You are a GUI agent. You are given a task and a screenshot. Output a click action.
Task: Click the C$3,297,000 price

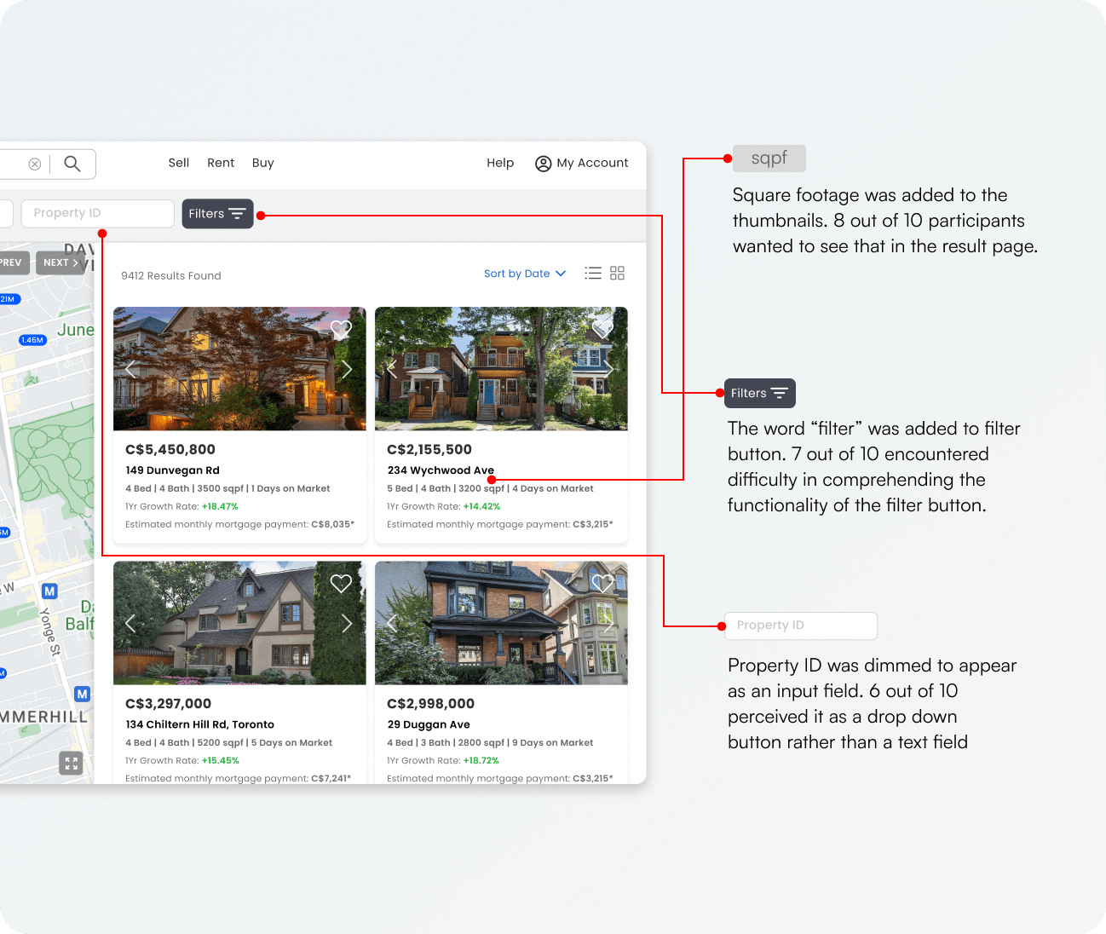(x=169, y=704)
